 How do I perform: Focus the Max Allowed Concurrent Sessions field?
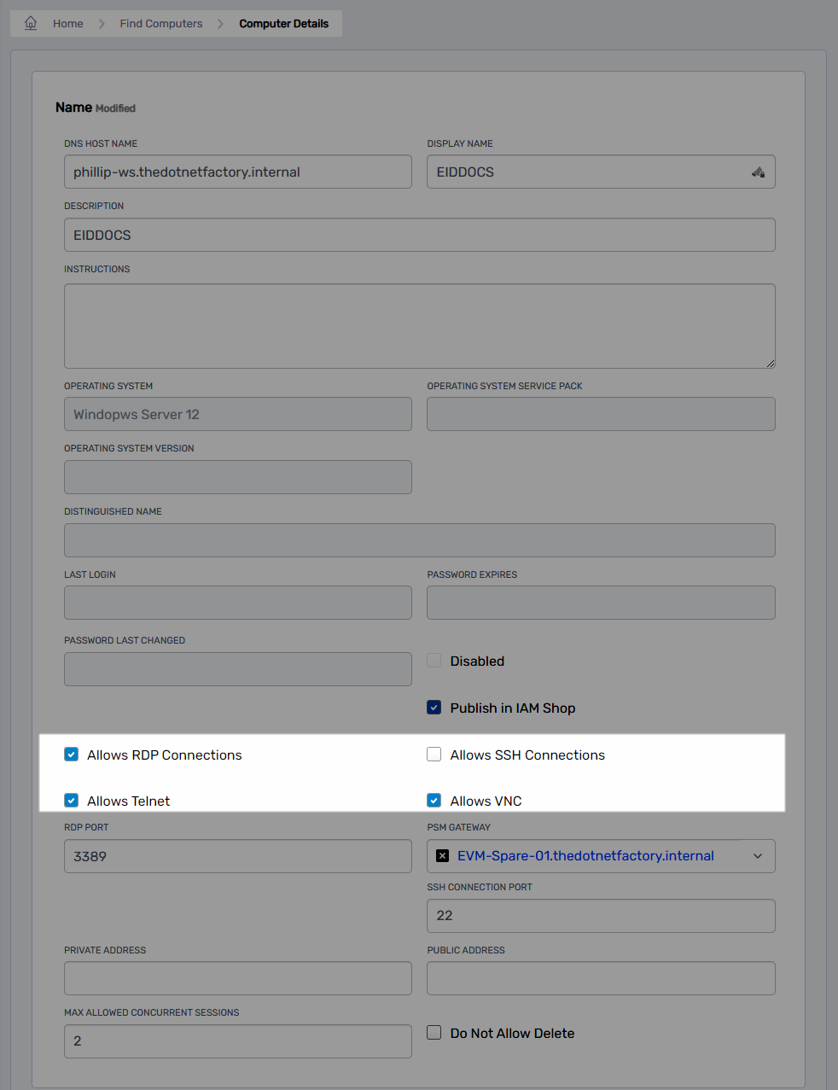(x=237, y=1040)
